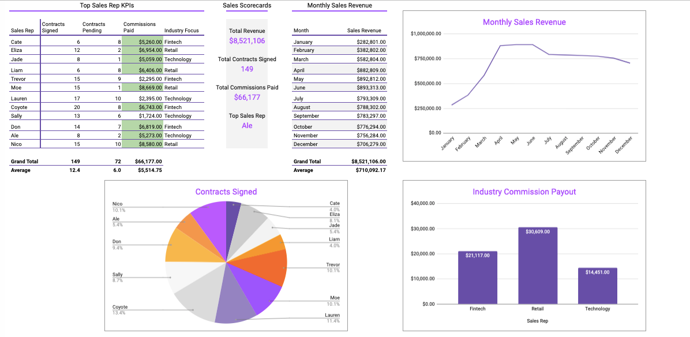690x337 pixels.
Task: Click the December row in the Month column
Action: point(305,144)
